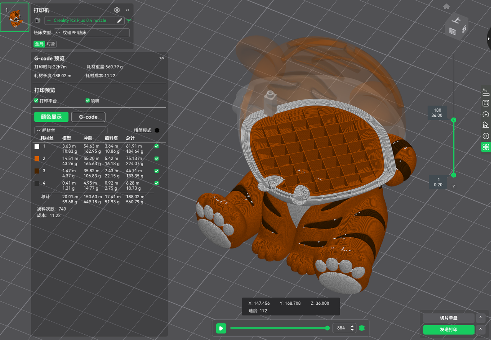Switch to the G-code view tab
The width and height of the screenshot is (491, 340).
point(88,117)
